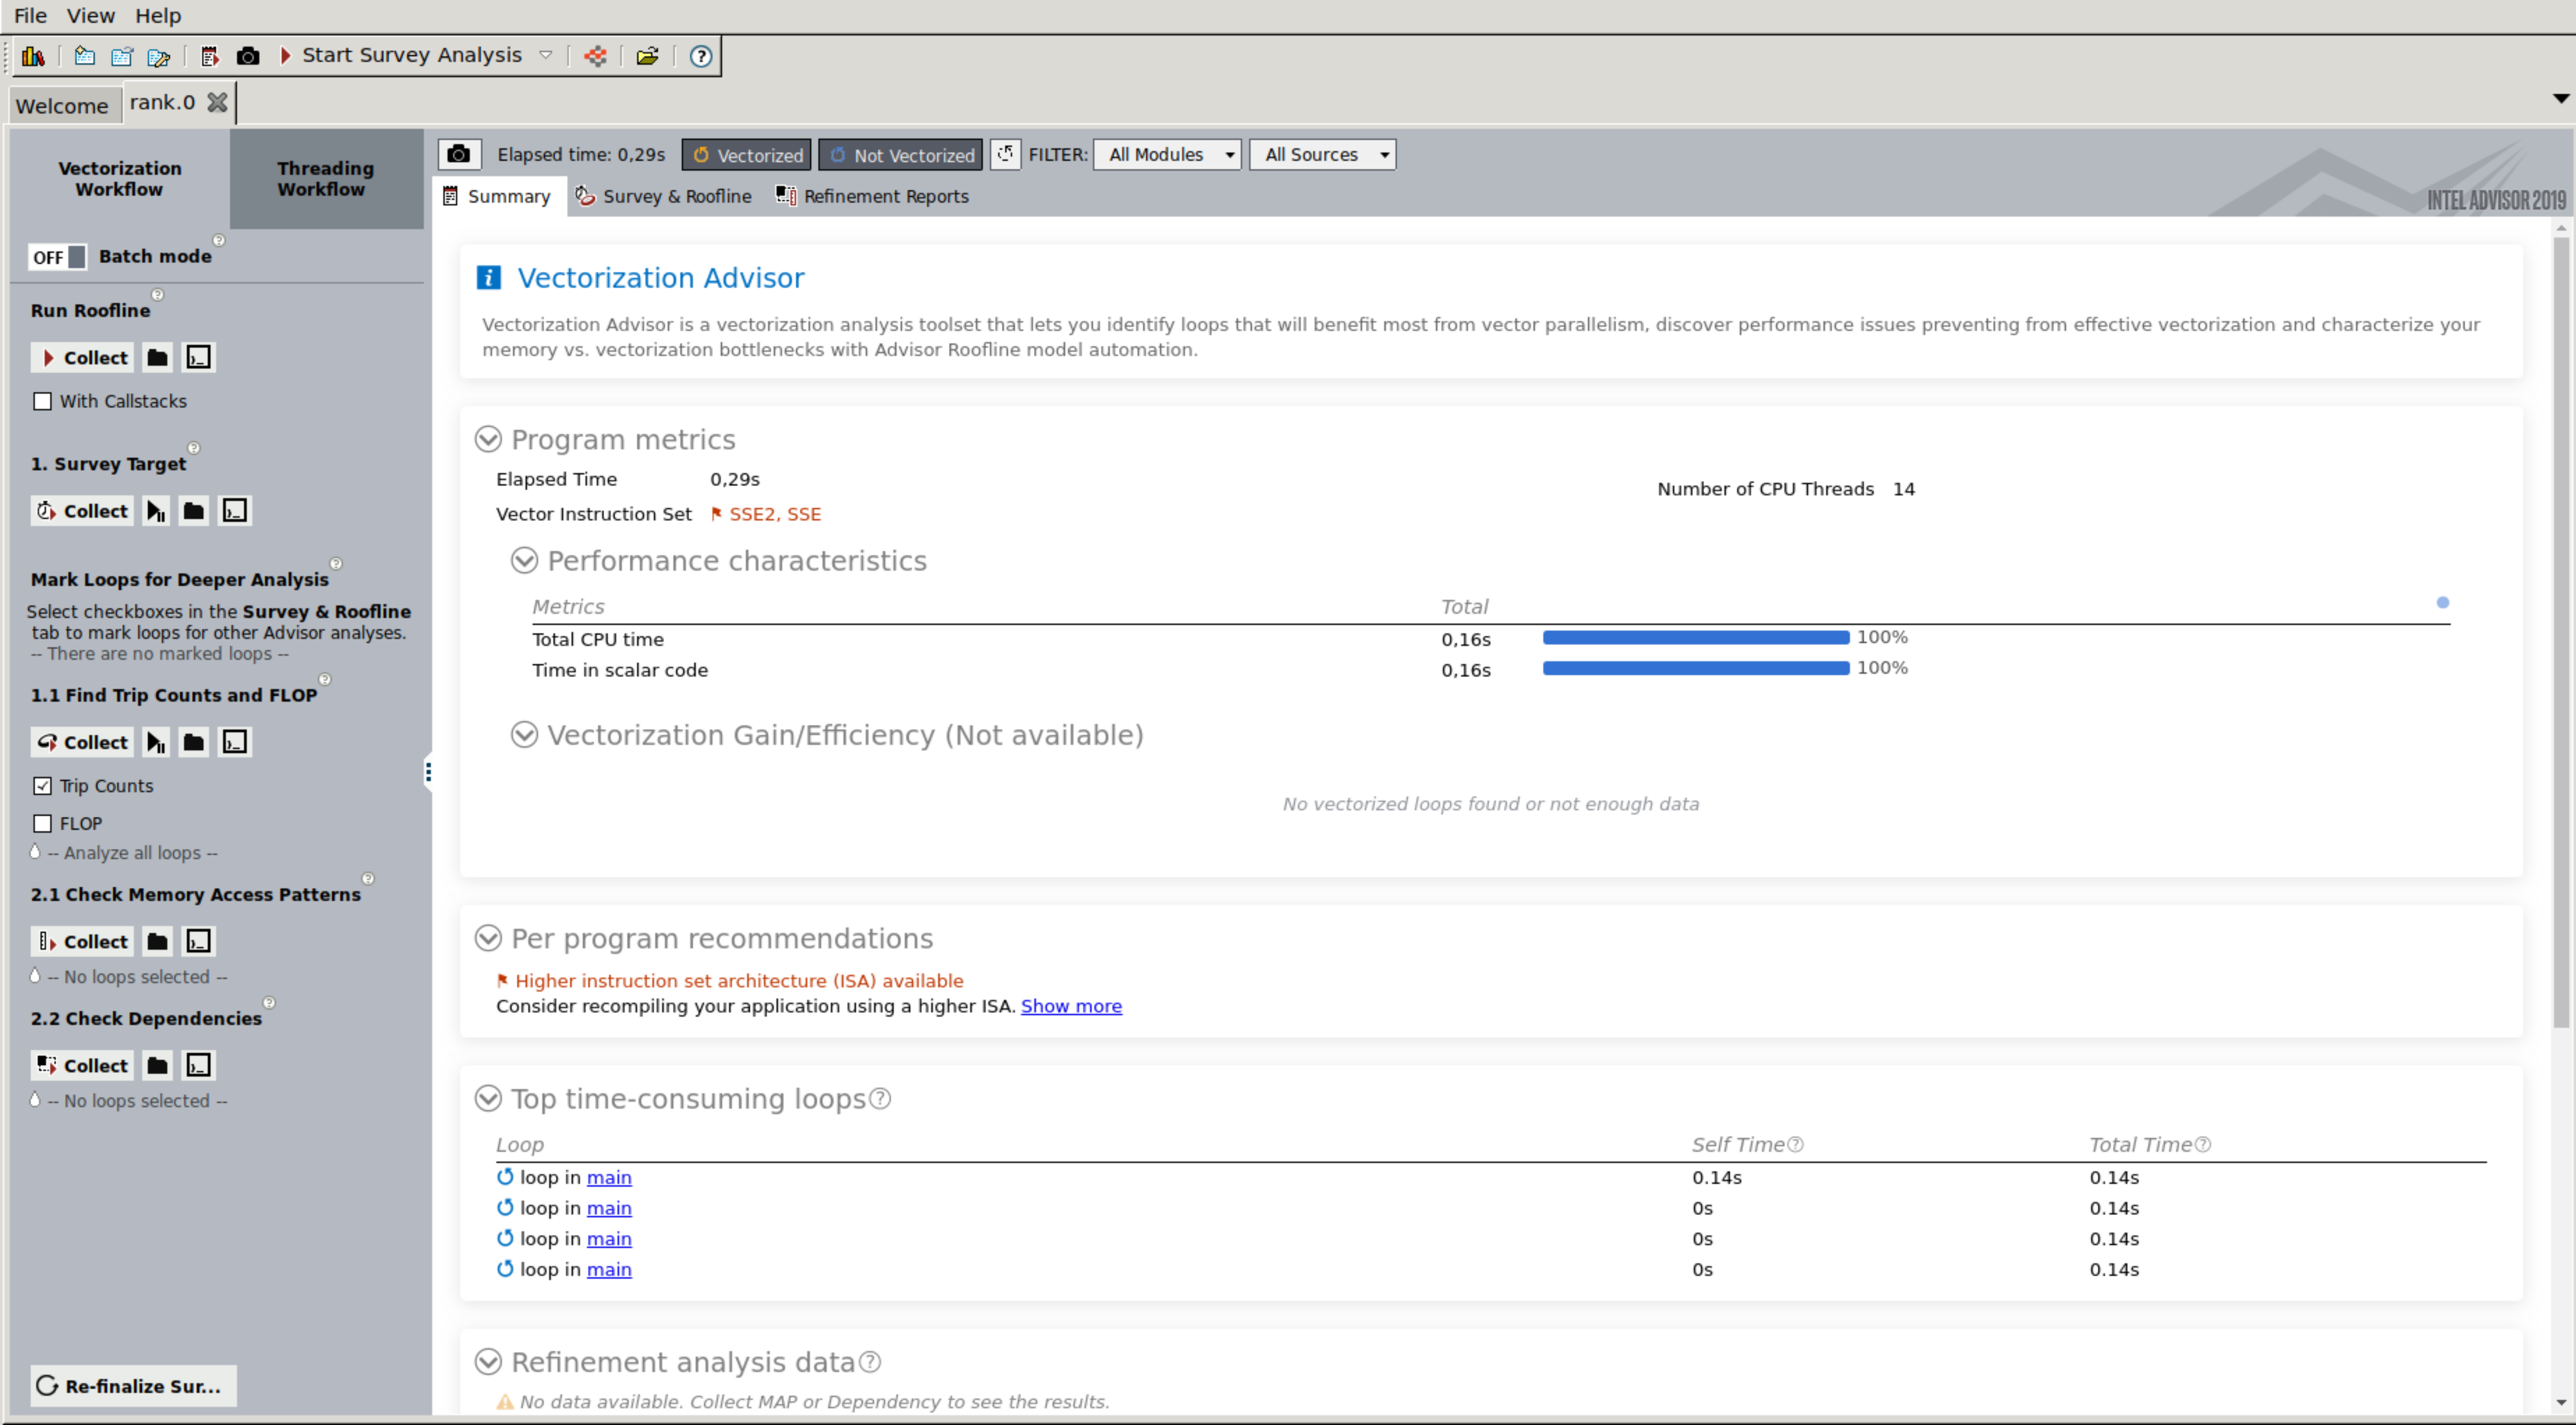Collapse Per program recommendations section
Viewport: 2576px width, 1425px height.
click(x=488, y=938)
